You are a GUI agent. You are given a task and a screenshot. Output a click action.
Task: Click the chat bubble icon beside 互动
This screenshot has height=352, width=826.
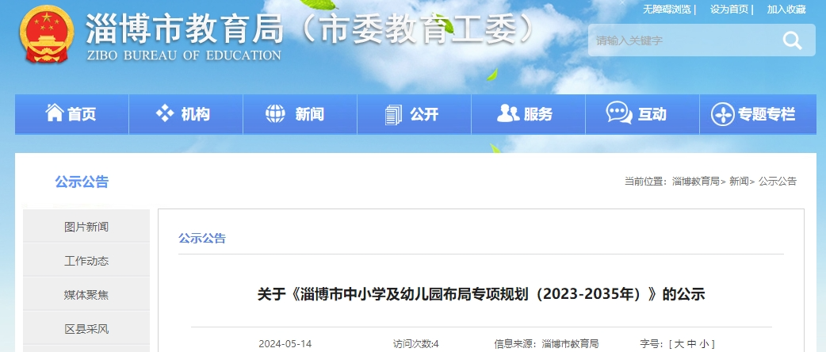point(619,113)
